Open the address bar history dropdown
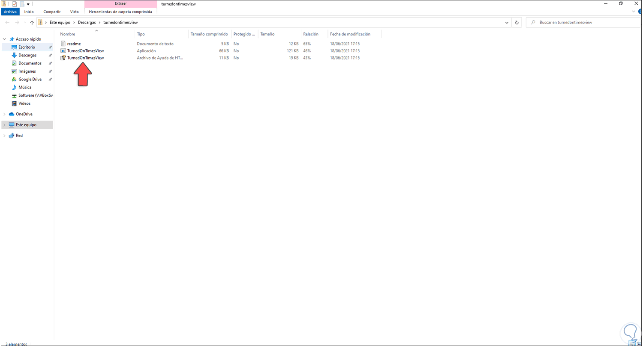 507,22
